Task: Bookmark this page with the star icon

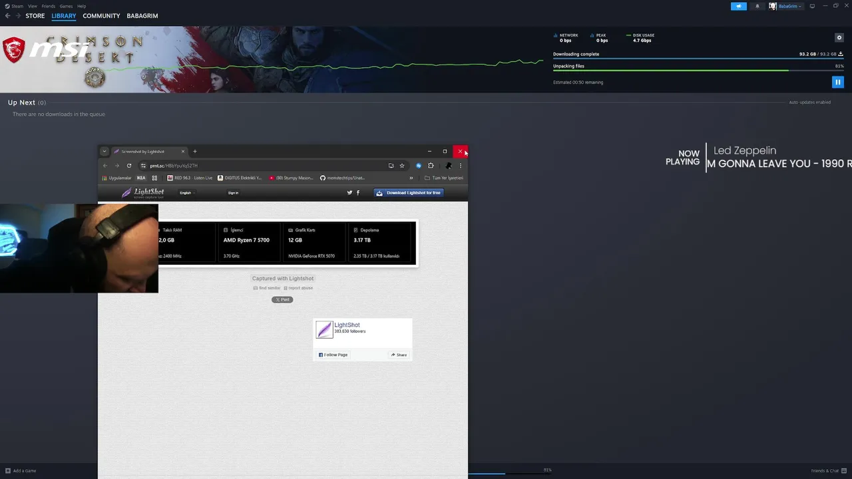Action: coord(402,166)
